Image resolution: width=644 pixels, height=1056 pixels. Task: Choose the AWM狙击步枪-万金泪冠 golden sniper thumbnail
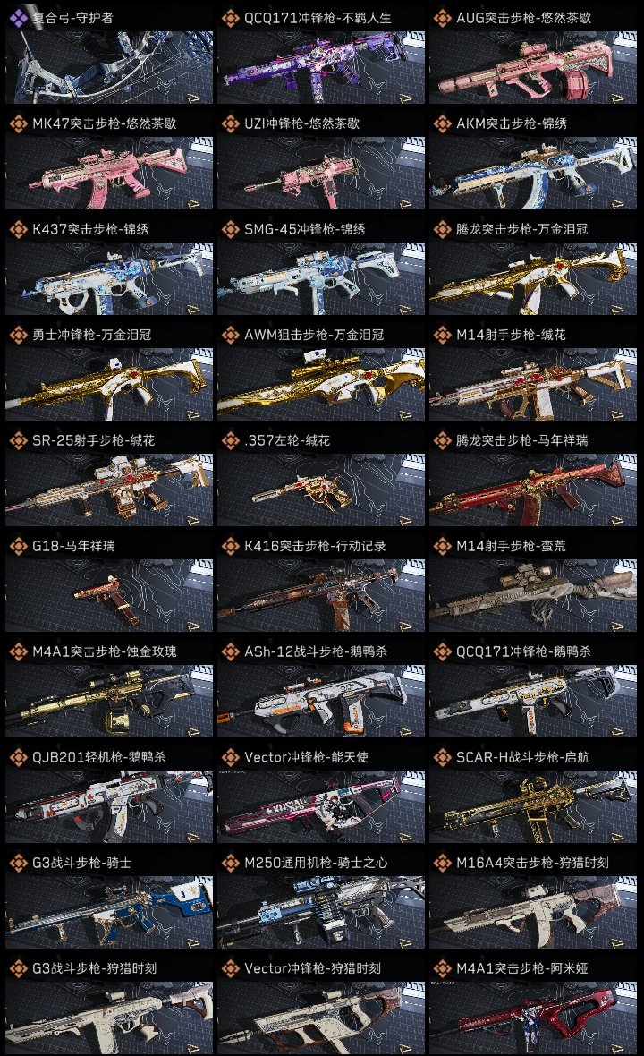[321, 385]
